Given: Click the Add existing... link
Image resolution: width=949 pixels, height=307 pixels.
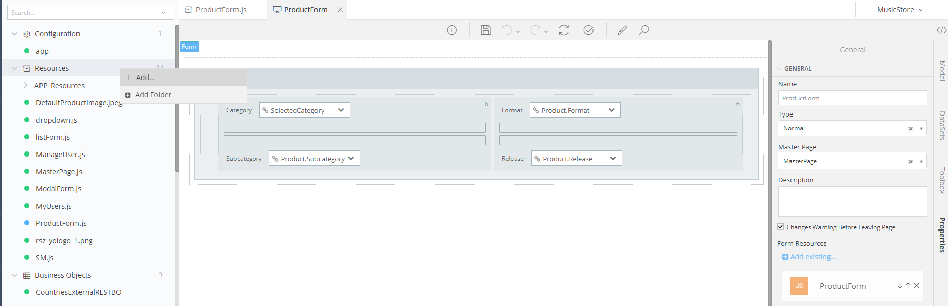Looking at the screenshot, I should pyautogui.click(x=813, y=257).
